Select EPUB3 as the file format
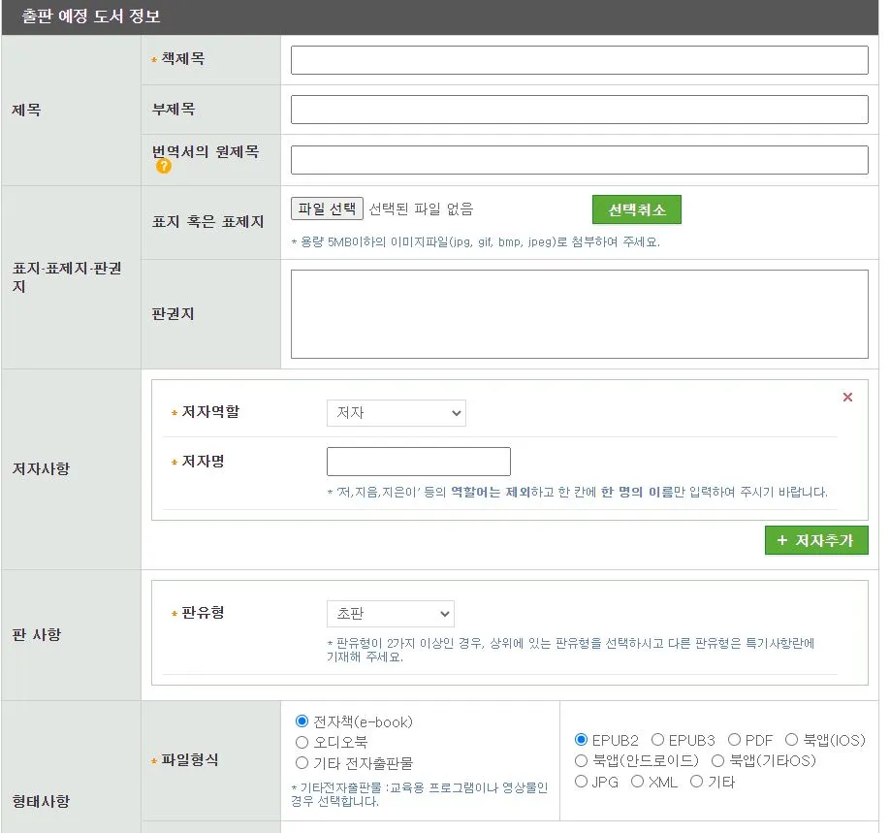The image size is (890, 833). point(658,740)
